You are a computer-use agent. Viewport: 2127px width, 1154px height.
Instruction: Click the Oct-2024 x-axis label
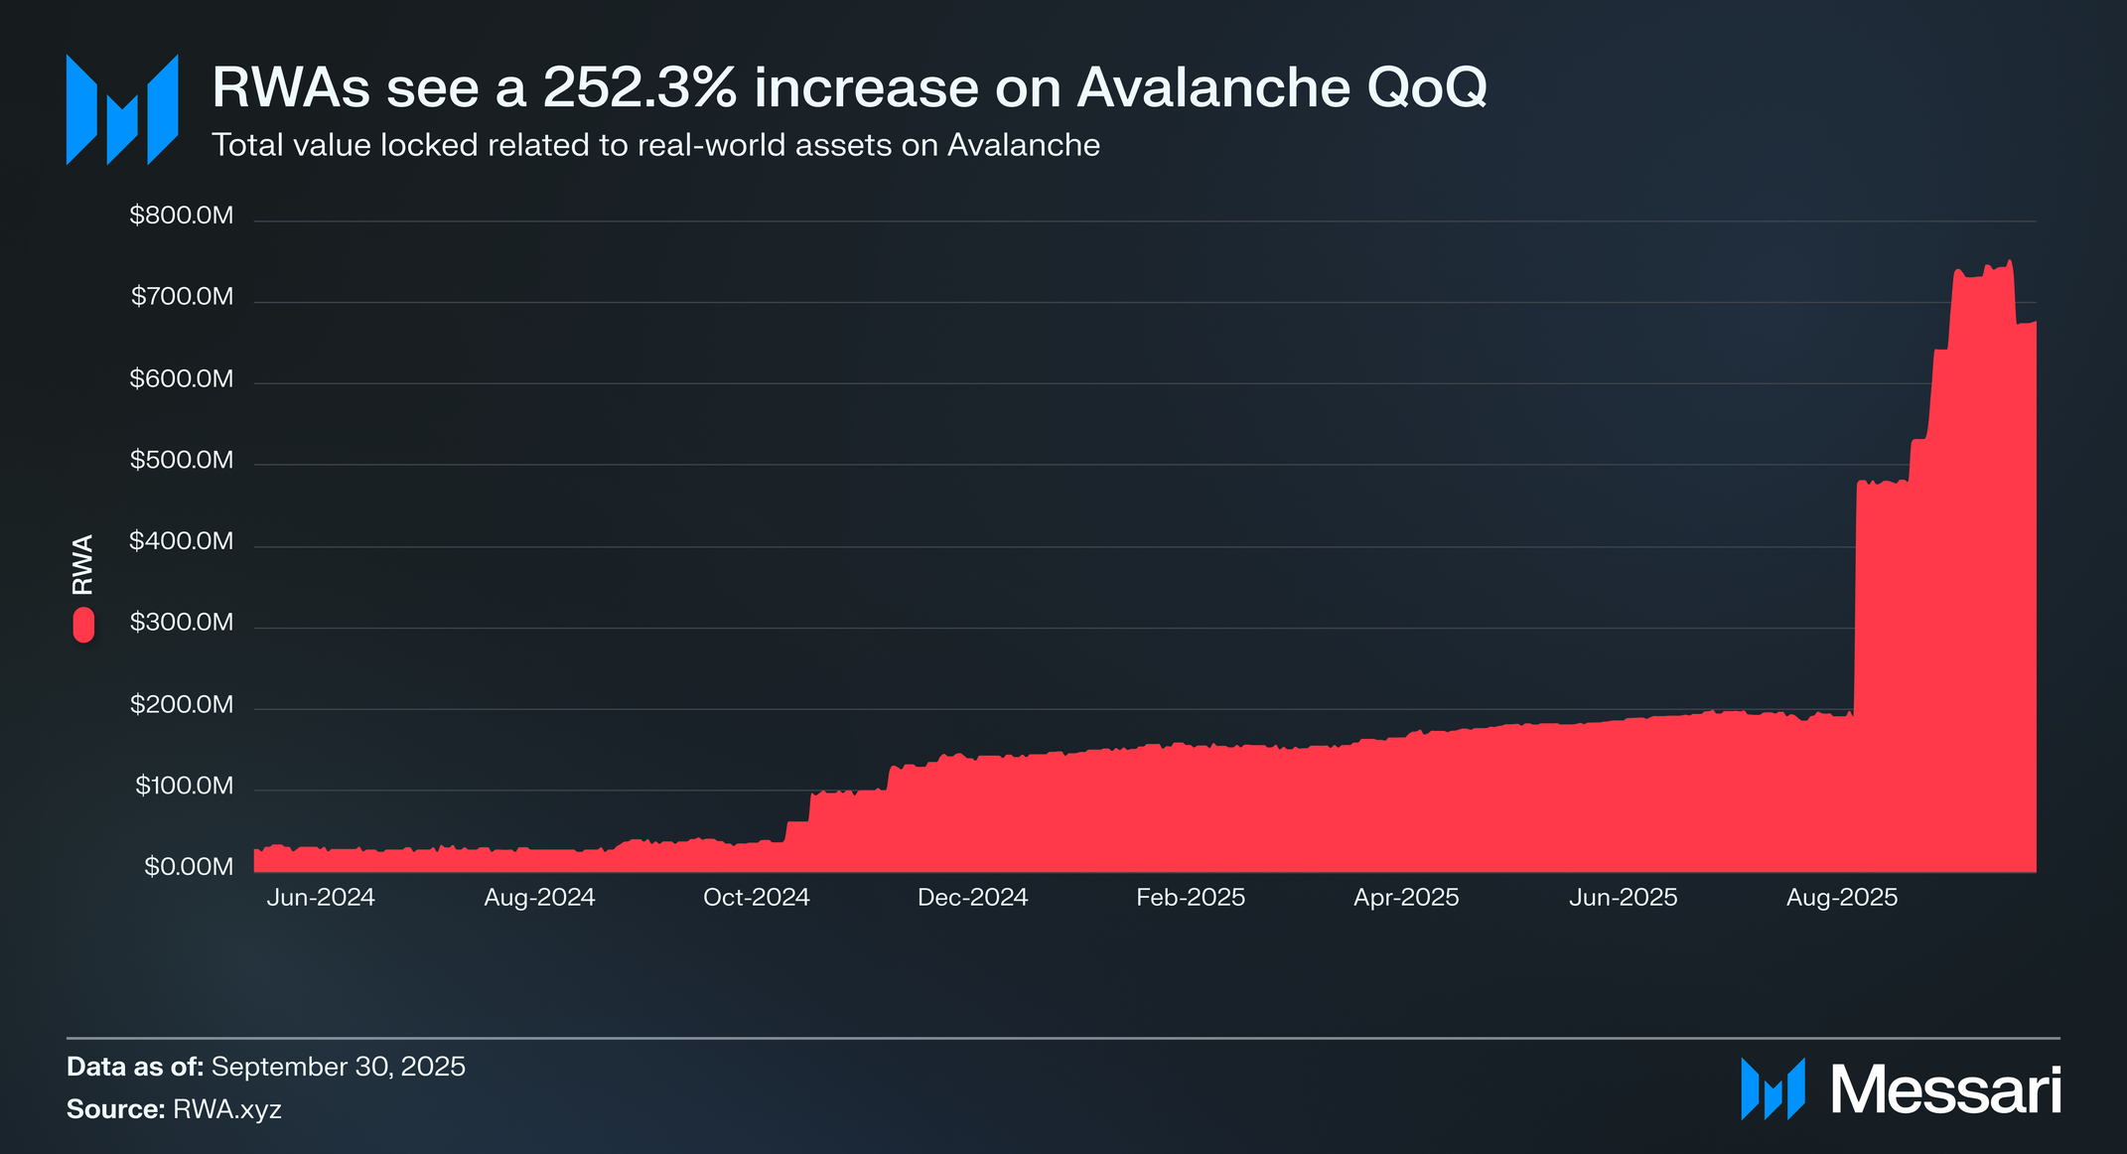point(756,898)
